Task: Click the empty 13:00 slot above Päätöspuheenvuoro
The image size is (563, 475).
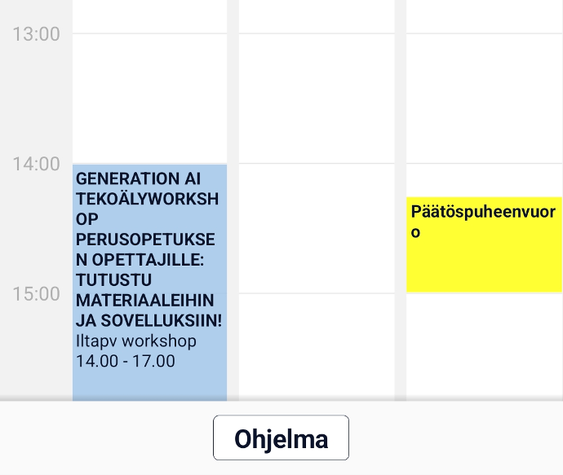Action: click(484, 99)
